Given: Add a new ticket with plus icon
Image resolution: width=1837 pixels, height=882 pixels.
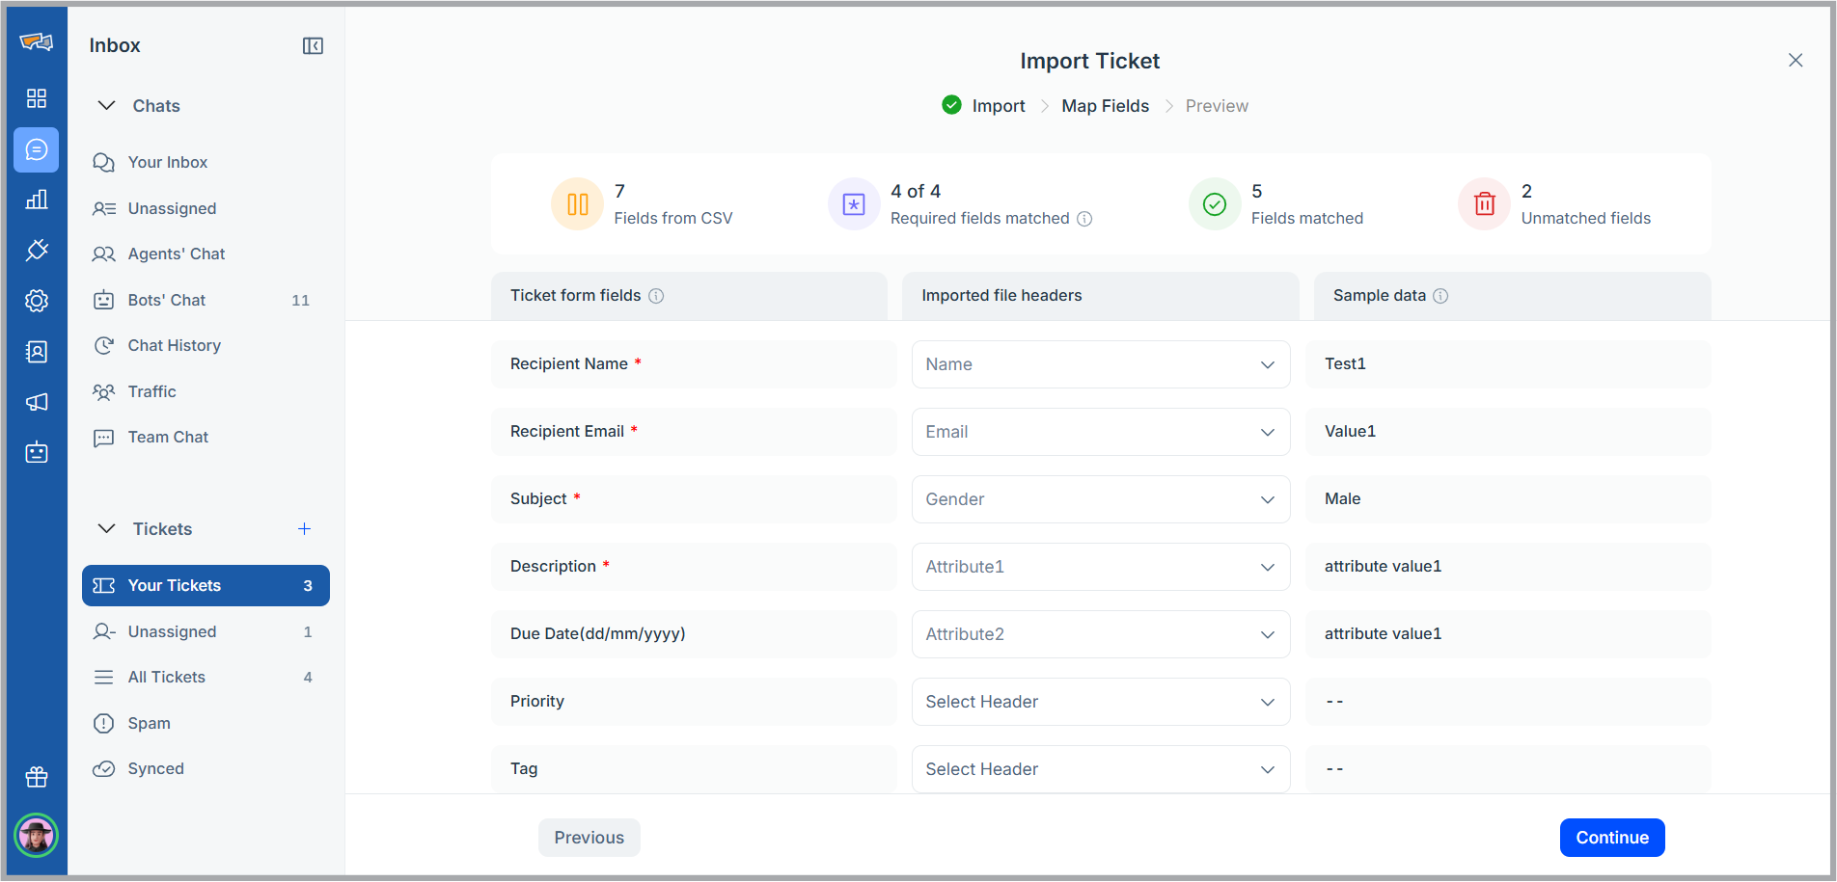Looking at the screenshot, I should tap(304, 529).
